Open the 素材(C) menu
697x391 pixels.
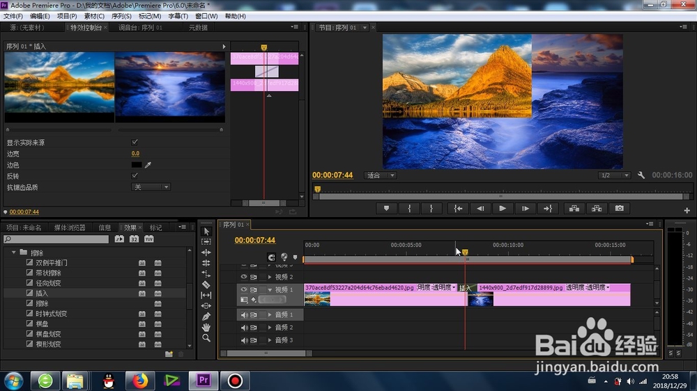[x=94, y=16]
